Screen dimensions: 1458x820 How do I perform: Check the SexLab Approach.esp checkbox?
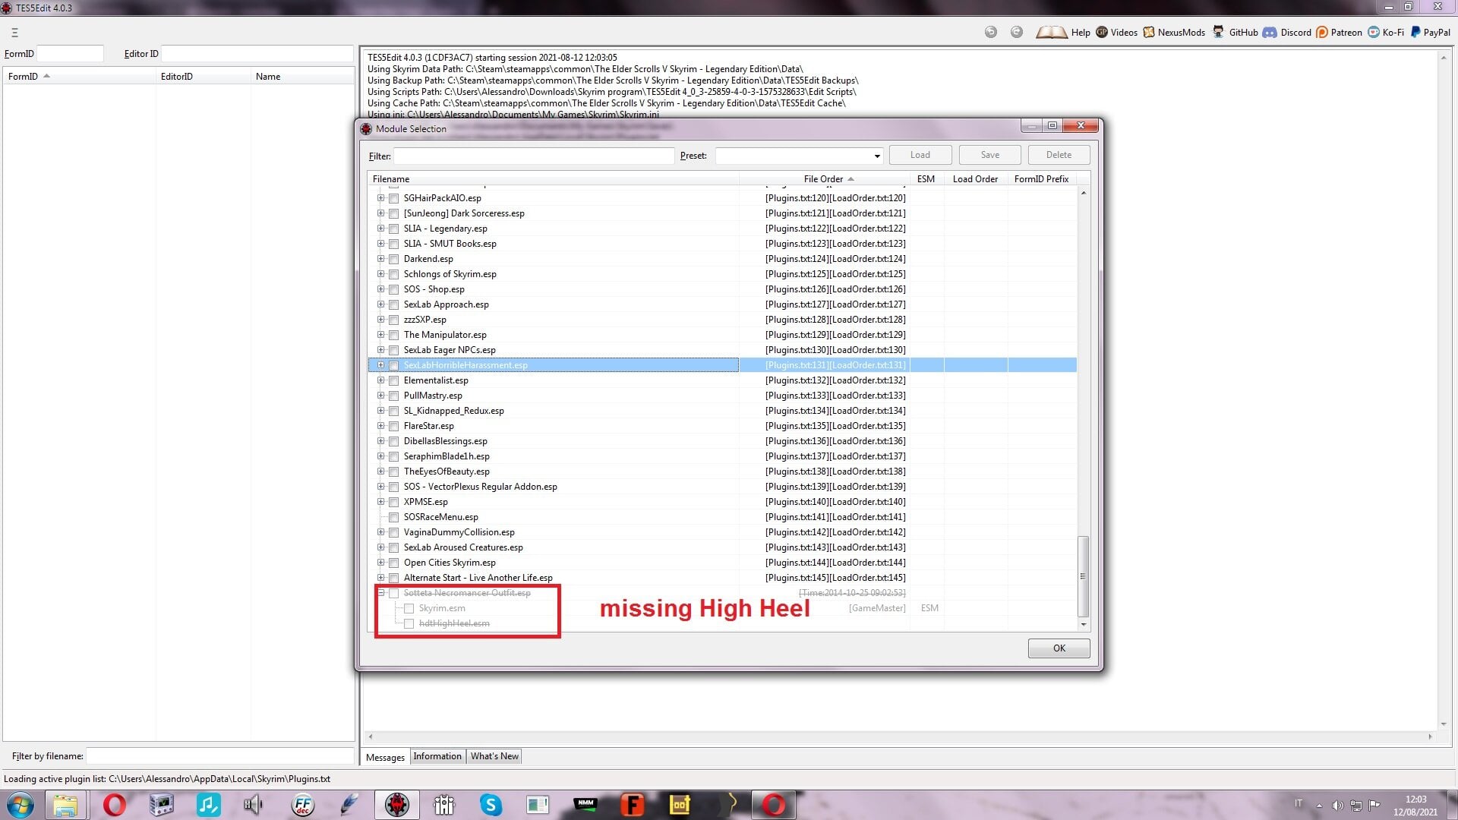click(x=393, y=304)
